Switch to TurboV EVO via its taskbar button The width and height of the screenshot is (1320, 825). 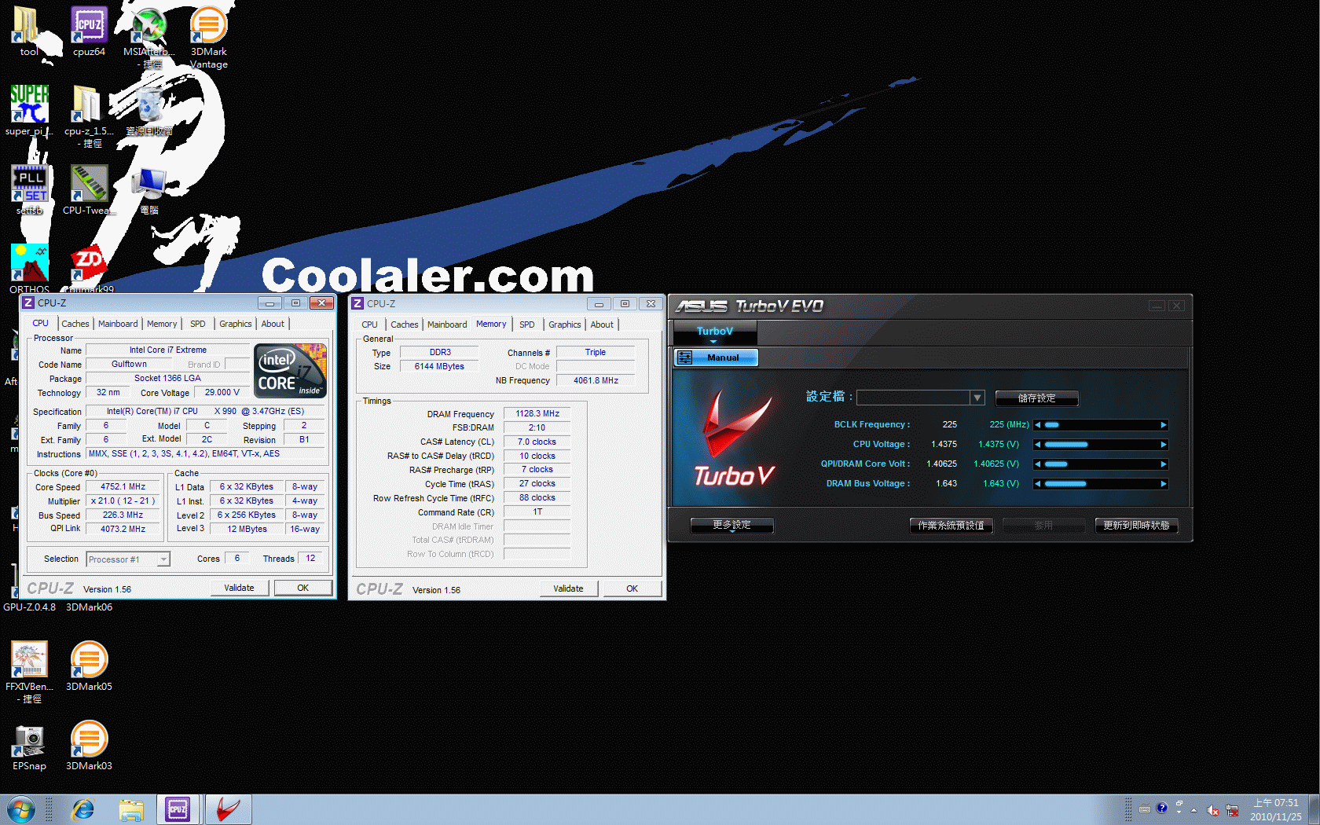[228, 809]
